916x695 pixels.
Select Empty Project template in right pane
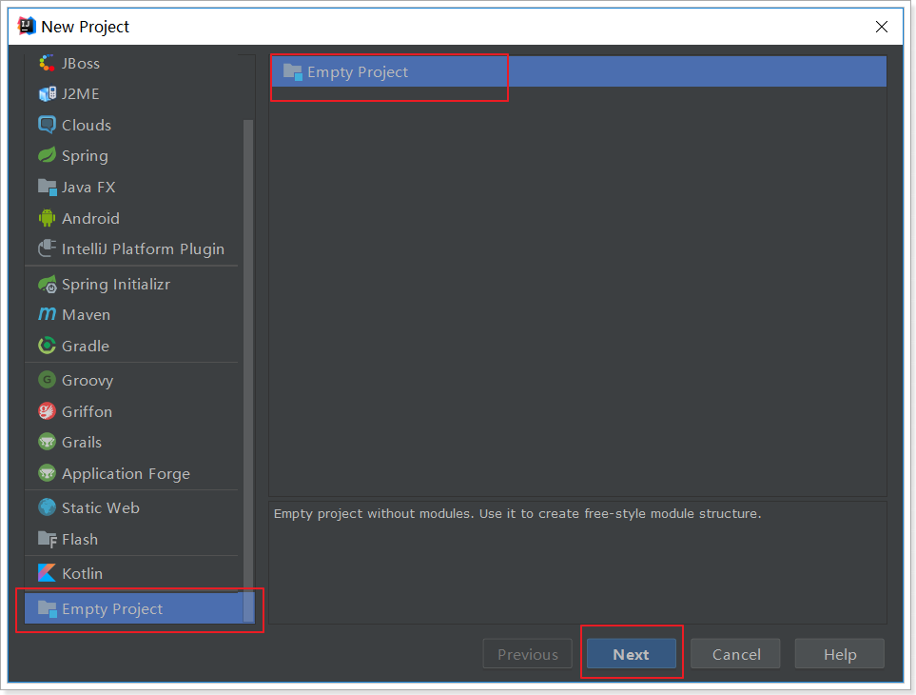[x=578, y=71]
